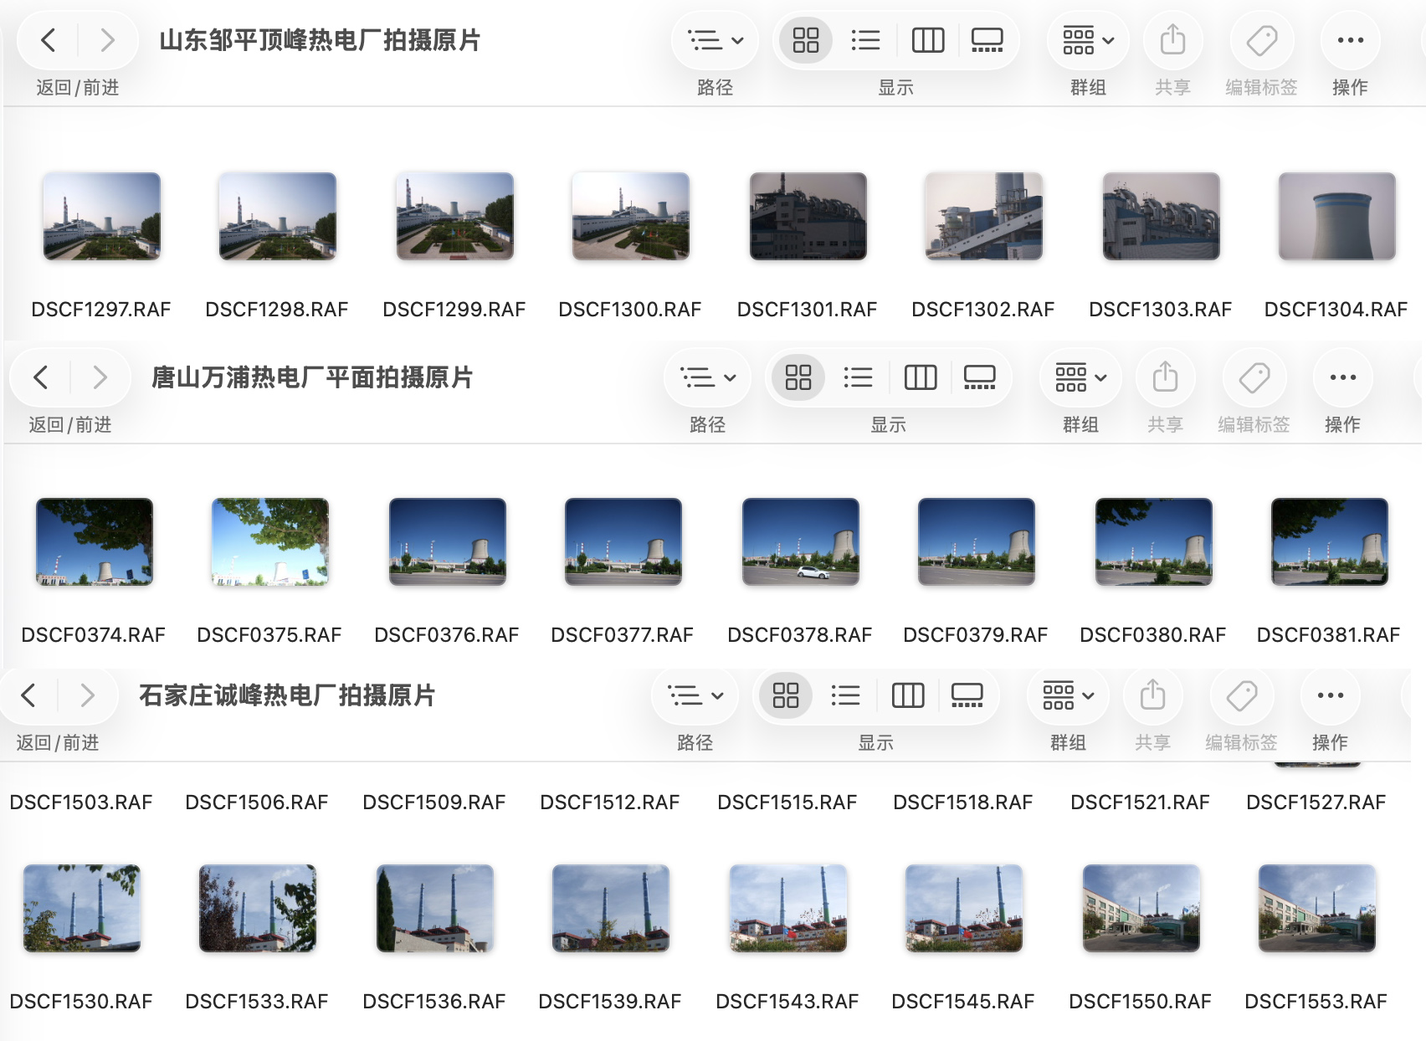This screenshot has width=1426, height=1041.
Task: Navigate back in 石家庄诚峰热电厂拍摄原片 window
Action: [28, 695]
